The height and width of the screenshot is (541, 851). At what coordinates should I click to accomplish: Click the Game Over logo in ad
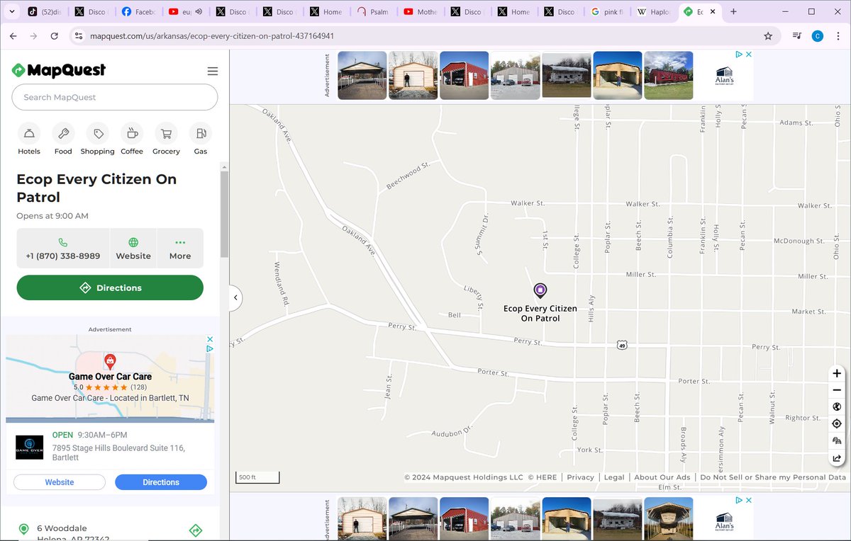(x=30, y=448)
